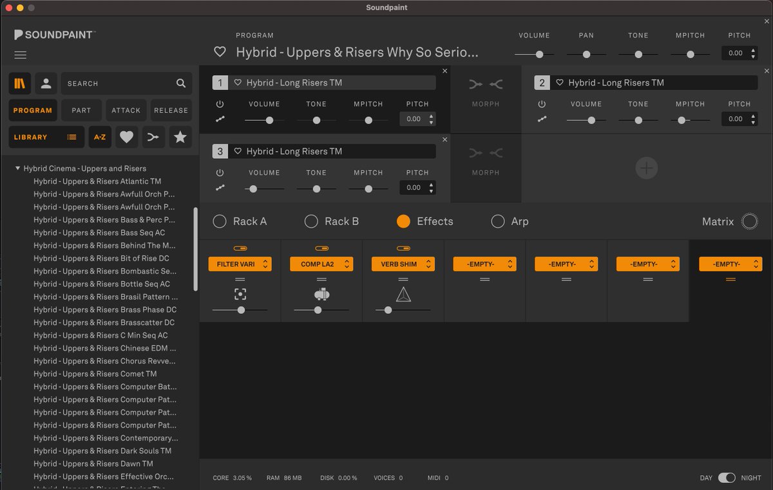The height and width of the screenshot is (490, 773).
Task: Open the hamburger menu under Soundpaint logo
Action: click(x=21, y=55)
